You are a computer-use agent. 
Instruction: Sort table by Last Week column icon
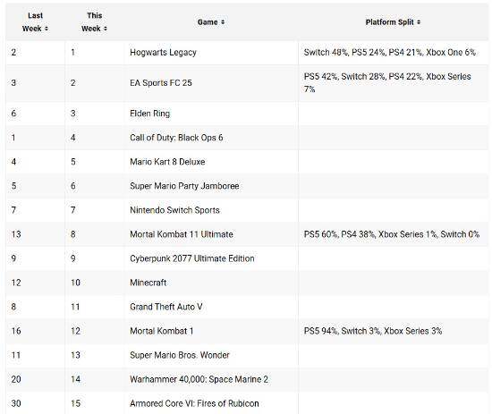click(x=47, y=29)
